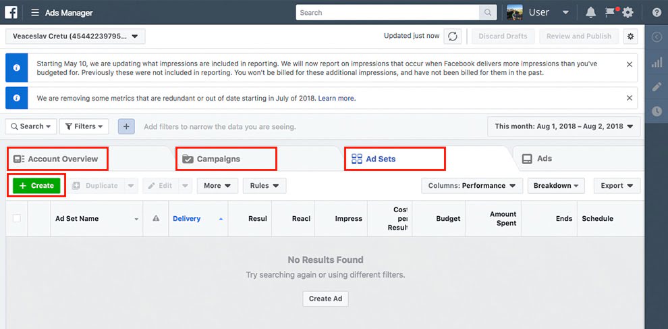
Task: Expand the User account dropdown arrow
Action: [565, 13]
